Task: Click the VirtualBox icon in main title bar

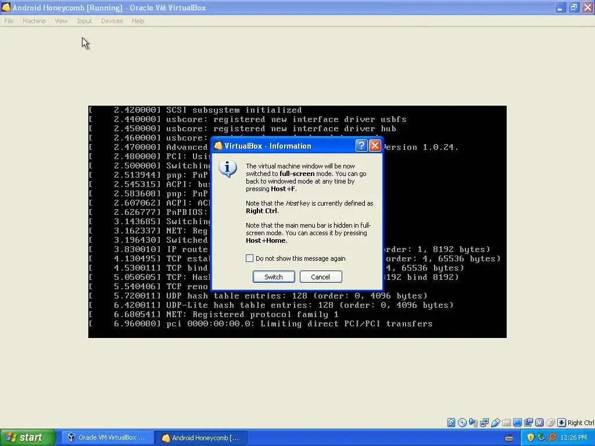Action: coord(6,7)
